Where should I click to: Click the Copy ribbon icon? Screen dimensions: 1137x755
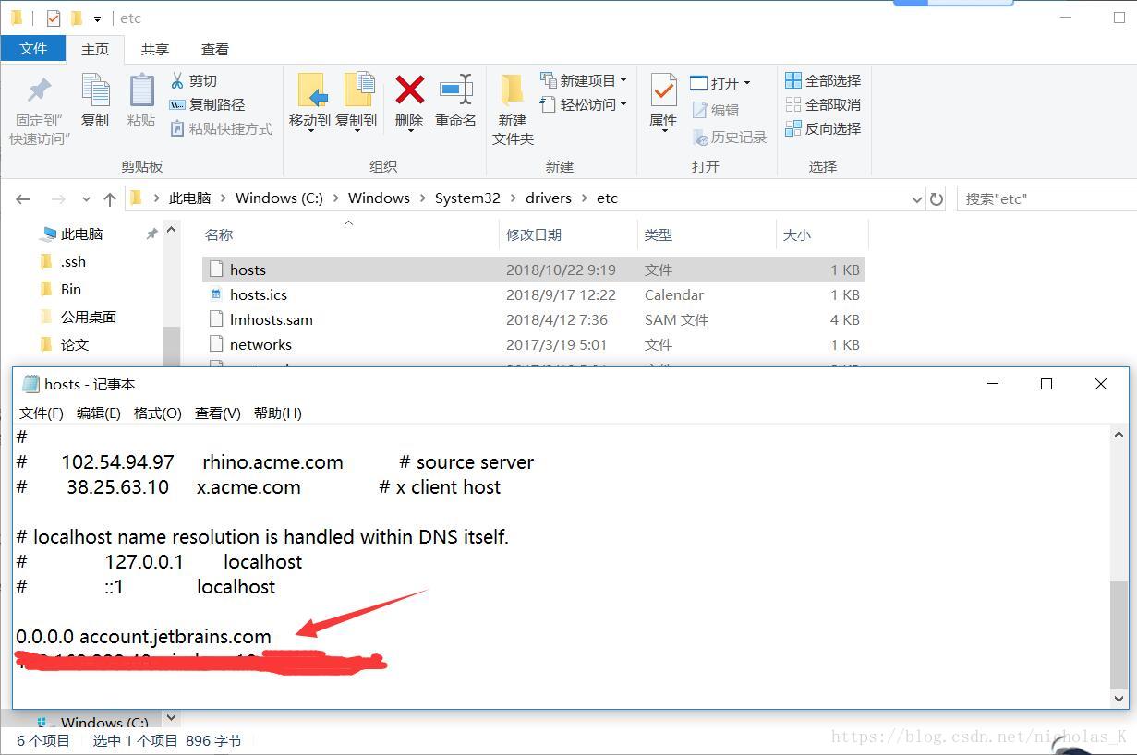click(x=95, y=102)
